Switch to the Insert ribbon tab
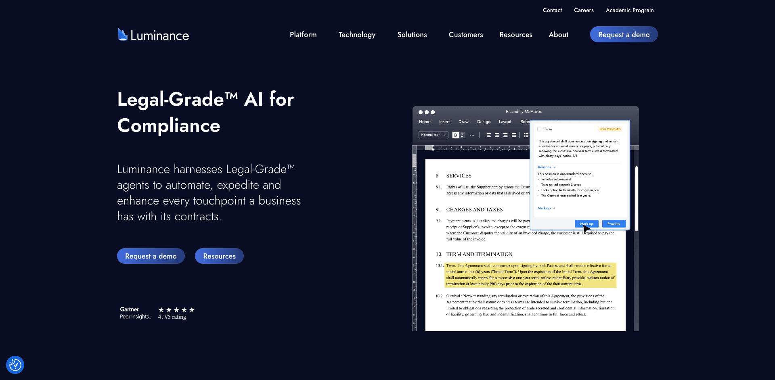The width and height of the screenshot is (775, 380). tap(444, 121)
